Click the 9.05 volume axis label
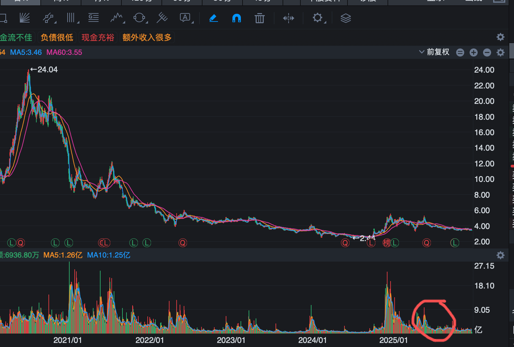Screen dimensions: 514x347 click(x=482, y=310)
